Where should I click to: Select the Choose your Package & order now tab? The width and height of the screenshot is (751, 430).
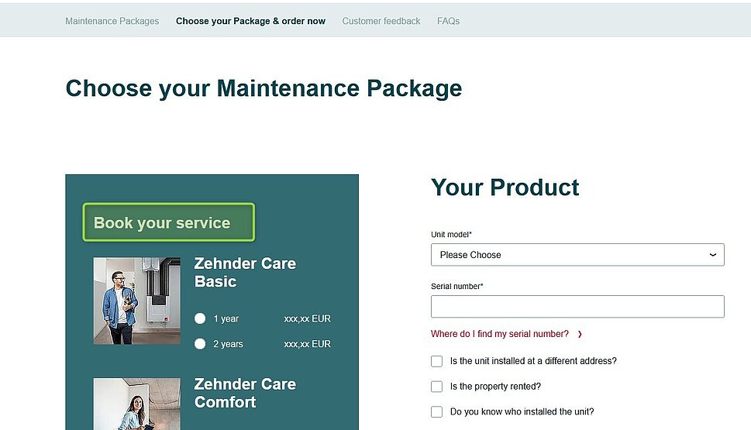(250, 21)
